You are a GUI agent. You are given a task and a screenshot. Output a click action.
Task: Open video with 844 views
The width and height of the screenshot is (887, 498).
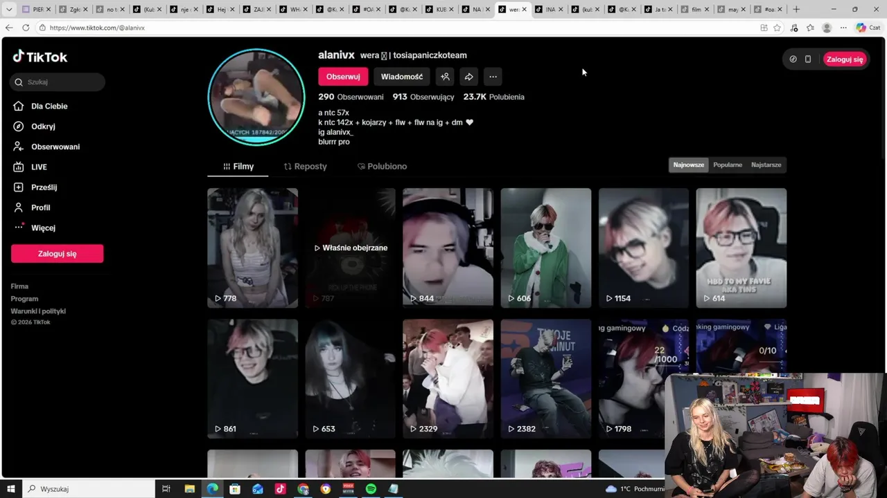(x=448, y=248)
